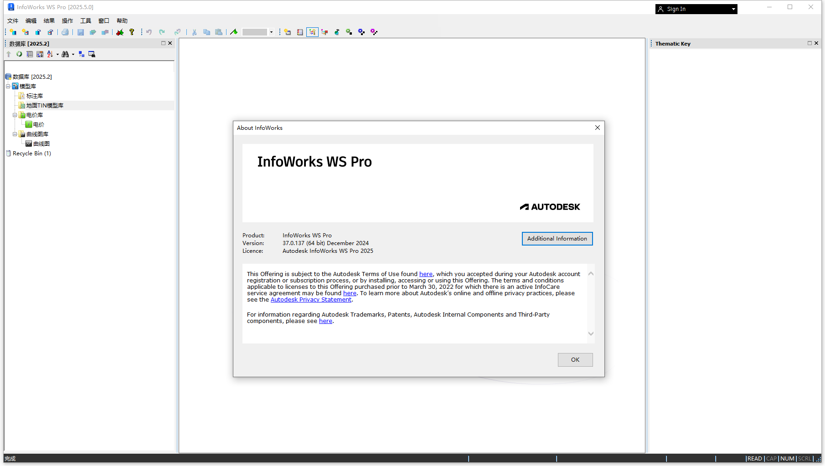This screenshot has width=825, height=466.
Task: Select Recycle Bin (1) in the tree
Action: coord(32,153)
